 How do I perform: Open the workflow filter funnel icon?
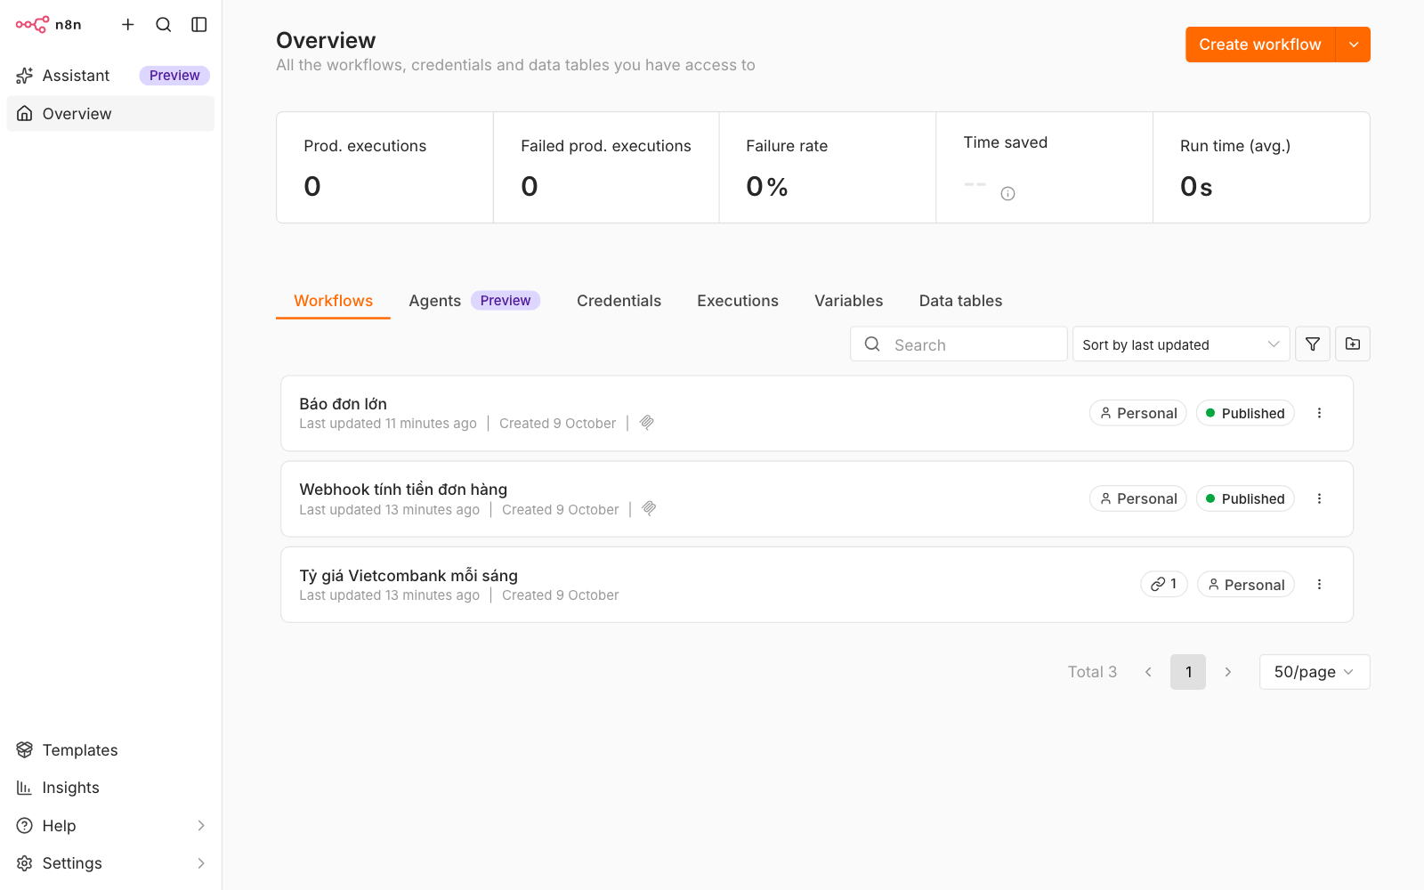pos(1313,344)
